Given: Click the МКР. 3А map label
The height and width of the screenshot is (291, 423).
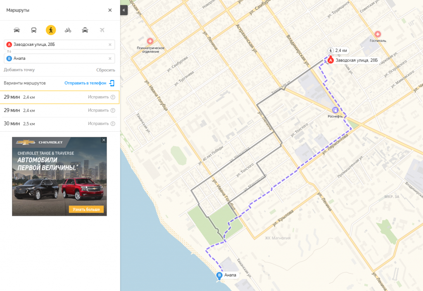Looking at the screenshot, I should click(x=392, y=197).
